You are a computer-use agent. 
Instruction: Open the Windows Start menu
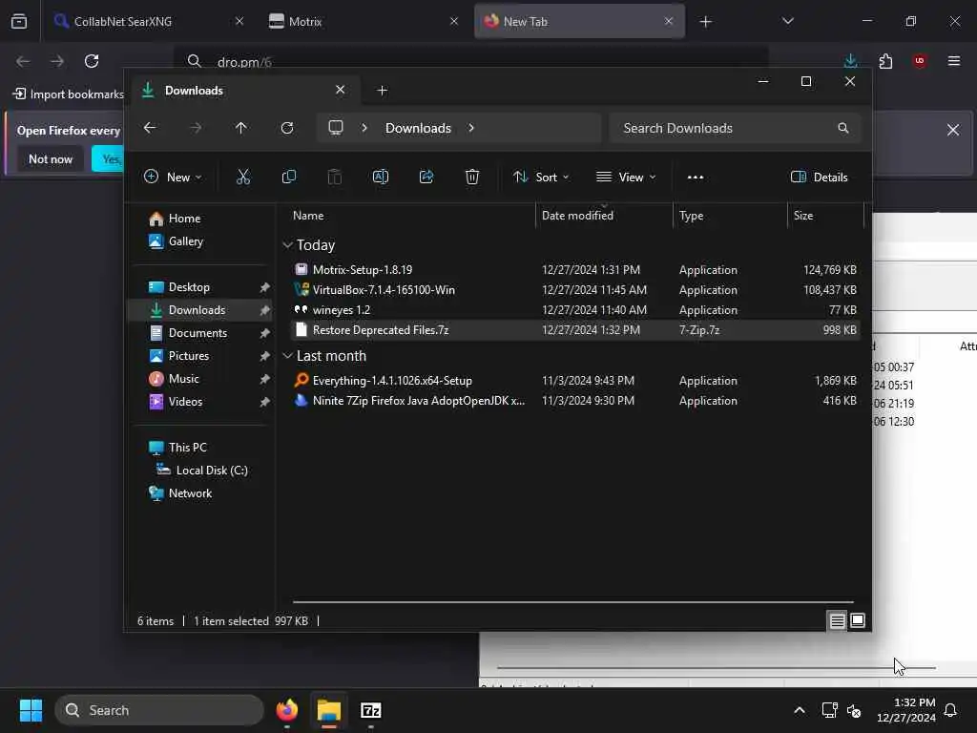[31, 710]
